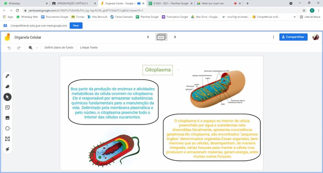The image size is (323, 173).
Task: Expand the frame bar thumbnail
Action: point(161,37)
